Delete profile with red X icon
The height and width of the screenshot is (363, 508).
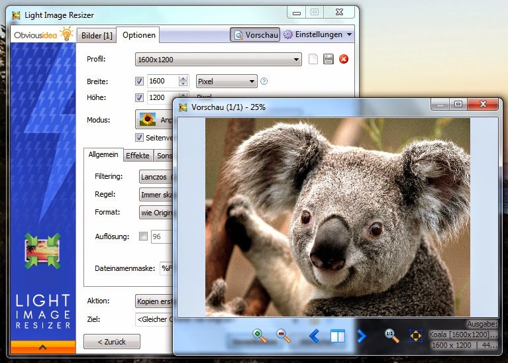coord(344,59)
